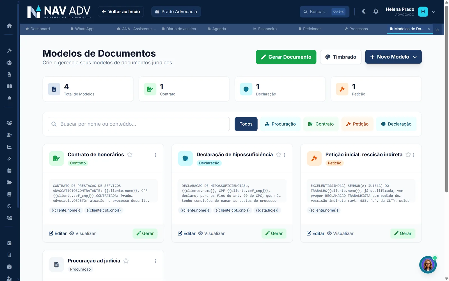This screenshot has width=449, height=281.
Task: Click the search field for model name or content
Action: pyautogui.click(x=139, y=124)
